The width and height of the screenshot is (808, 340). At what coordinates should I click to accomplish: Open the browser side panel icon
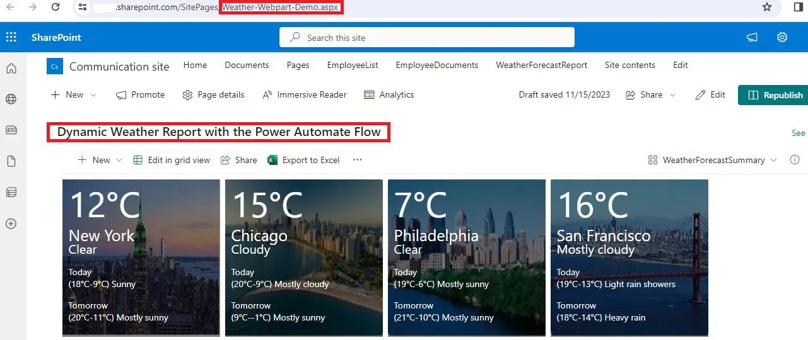point(798,7)
